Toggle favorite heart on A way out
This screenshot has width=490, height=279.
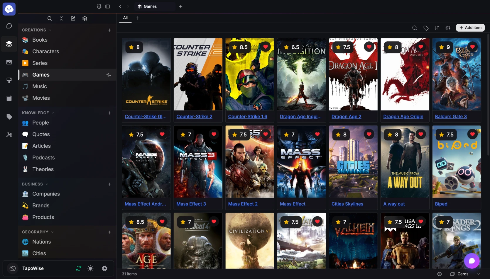click(420, 134)
